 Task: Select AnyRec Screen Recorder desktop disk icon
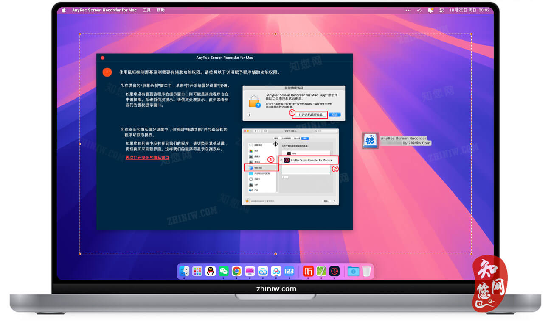[370, 141]
